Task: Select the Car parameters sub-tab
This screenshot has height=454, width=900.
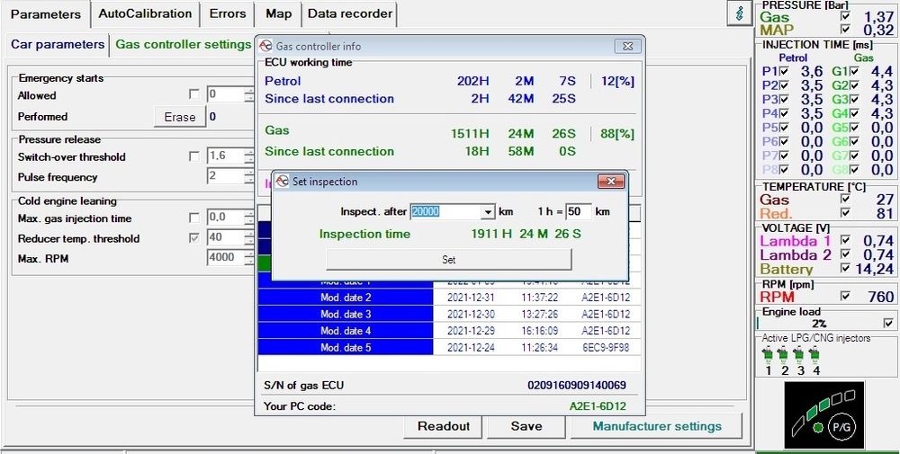Action: 58,45
